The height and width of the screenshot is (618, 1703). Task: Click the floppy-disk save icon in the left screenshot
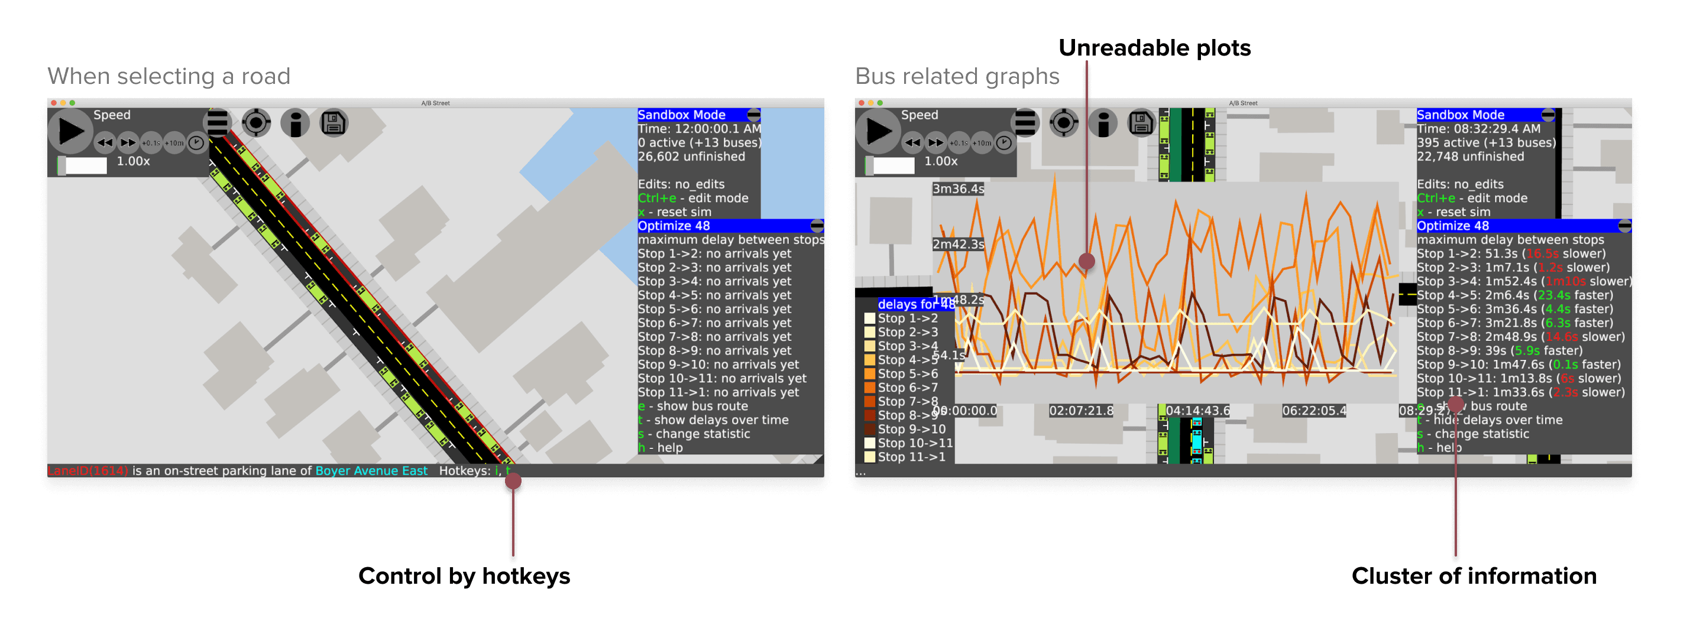tap(335, 123)
